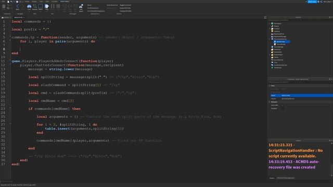Image resolution: width=333 pixels, height=187 pixels.
Task: Collapse the ServerScriptService tree node
Action: [270, 39]
